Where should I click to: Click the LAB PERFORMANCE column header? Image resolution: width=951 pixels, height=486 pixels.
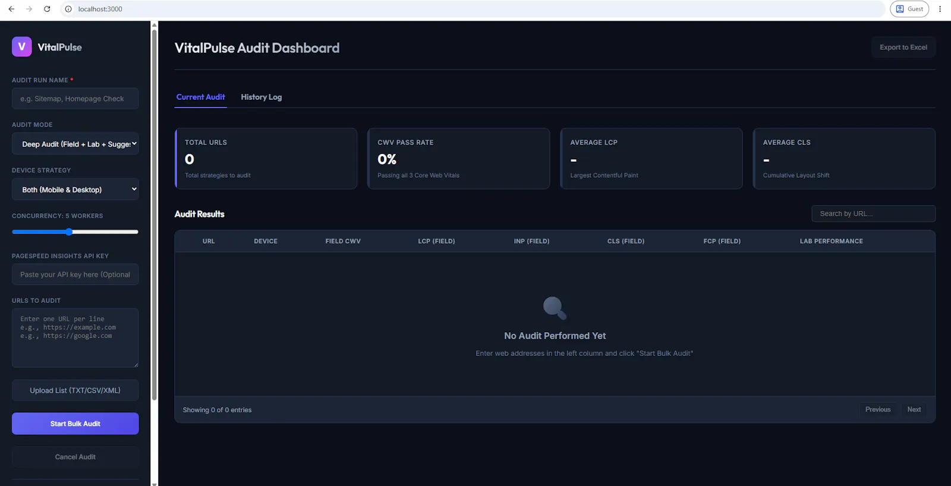[x=832, y=241]
